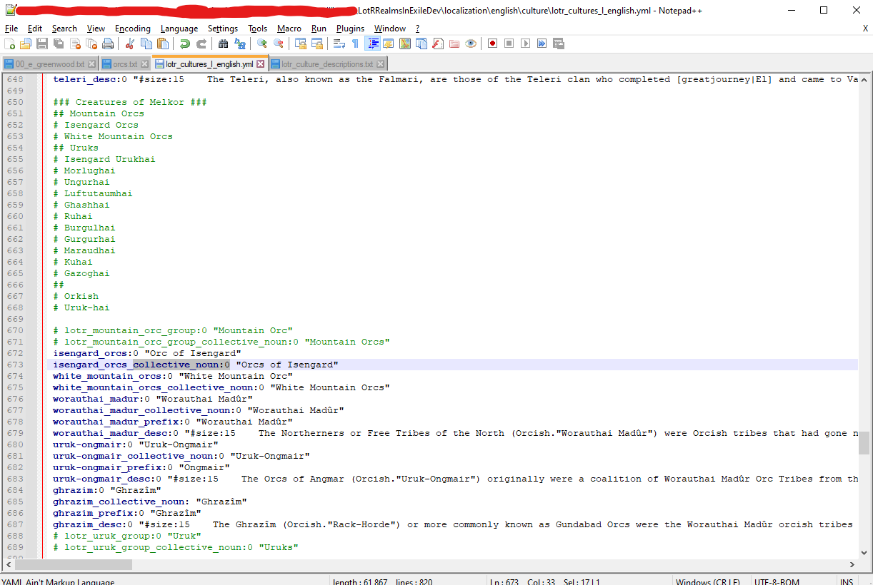Open the user-defined language dialog icon
Screen dimensions: 873x585
click(x=388, y=44)
